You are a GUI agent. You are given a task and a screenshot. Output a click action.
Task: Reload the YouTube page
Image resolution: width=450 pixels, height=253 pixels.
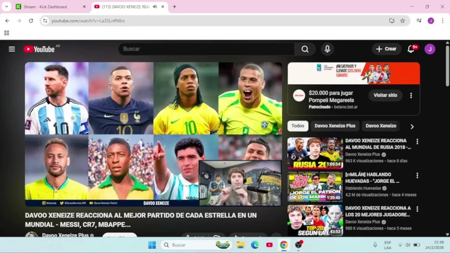click(31, 21)
